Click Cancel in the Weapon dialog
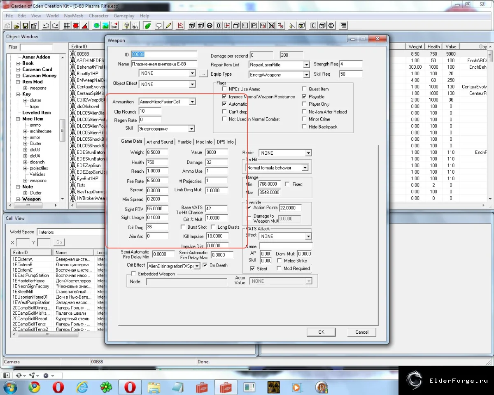Viewport: 494px width, 395px height. 362,332
